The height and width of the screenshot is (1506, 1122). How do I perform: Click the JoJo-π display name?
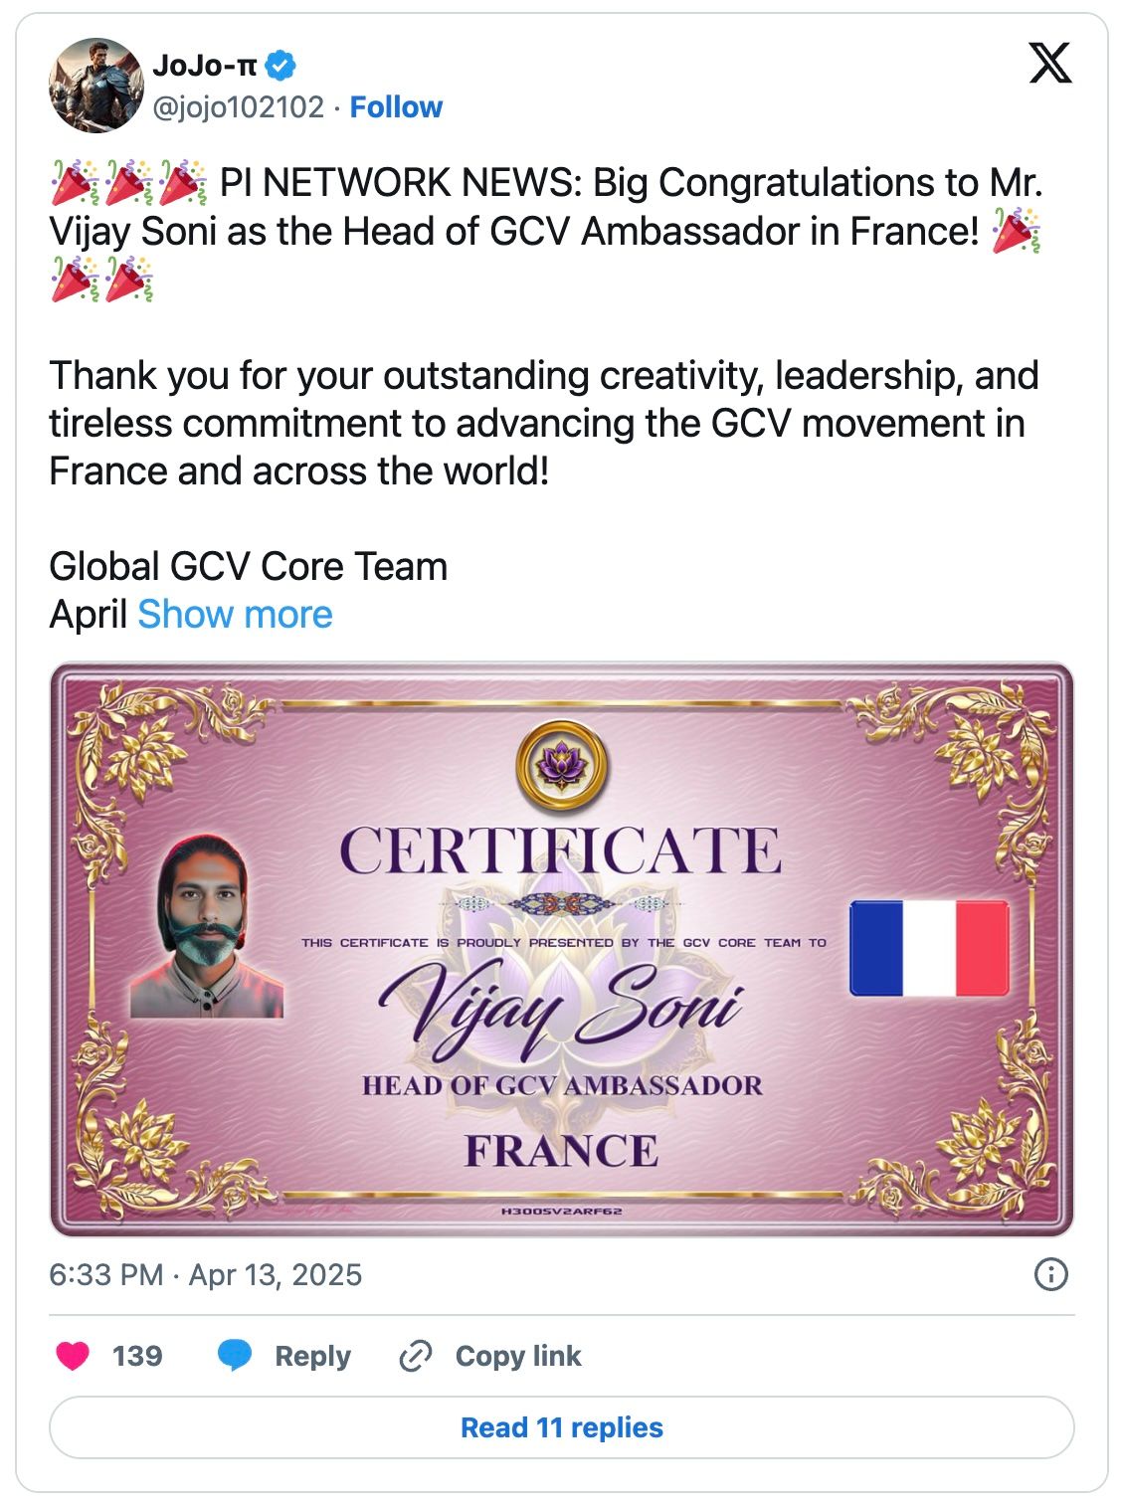[204, 66]
